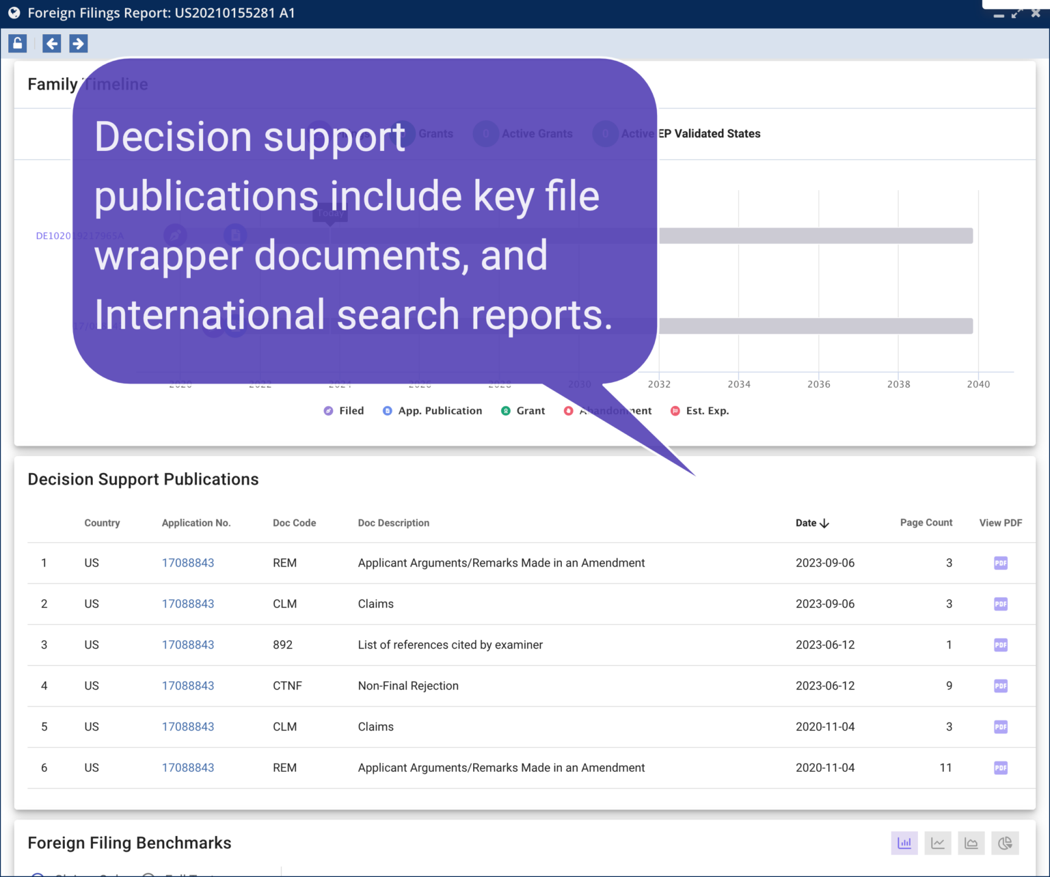Click the 17088843 link for the 892 document
1050x877 pixels.
[x=188, y=645]
